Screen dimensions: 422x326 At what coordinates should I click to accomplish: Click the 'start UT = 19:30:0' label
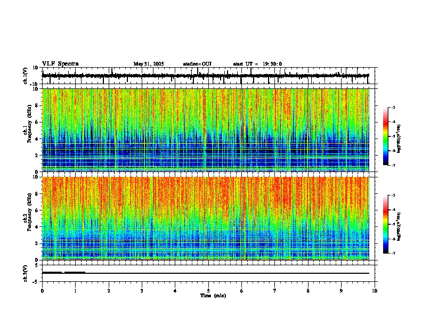click(x=257, y=64)
